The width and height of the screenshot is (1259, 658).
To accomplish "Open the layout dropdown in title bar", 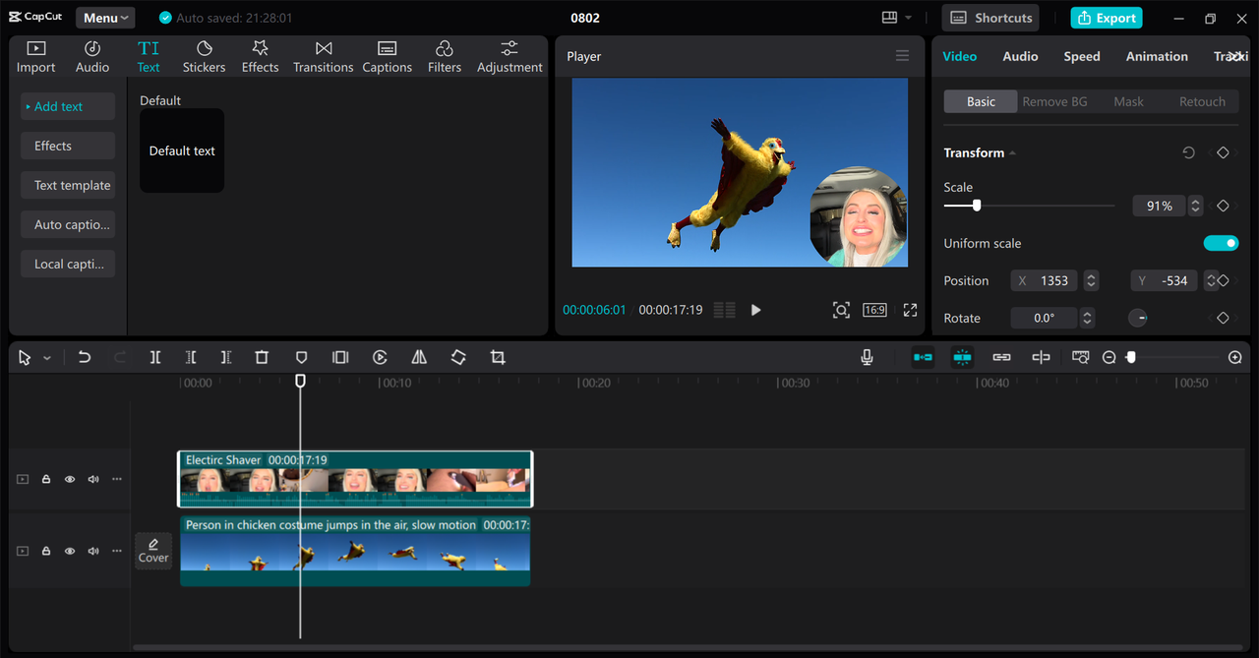I will tap(897, 18).
